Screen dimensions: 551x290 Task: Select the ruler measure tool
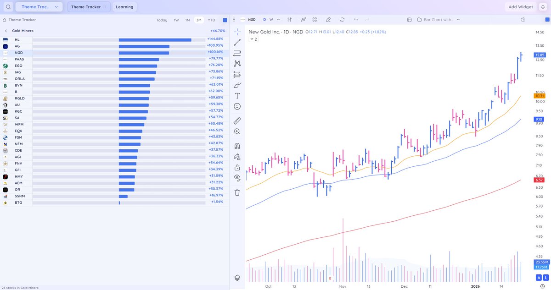(x=237, y=121)
